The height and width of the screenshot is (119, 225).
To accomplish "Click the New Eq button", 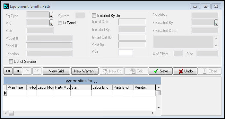I will pyautogui.click(x=112, y=71).
